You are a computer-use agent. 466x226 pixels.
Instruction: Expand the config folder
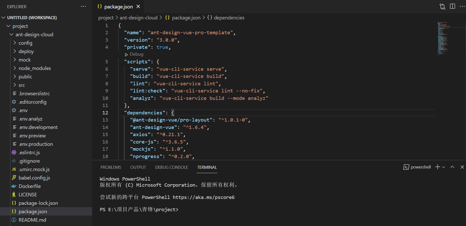pyautogui.click(x=15, y=43)
